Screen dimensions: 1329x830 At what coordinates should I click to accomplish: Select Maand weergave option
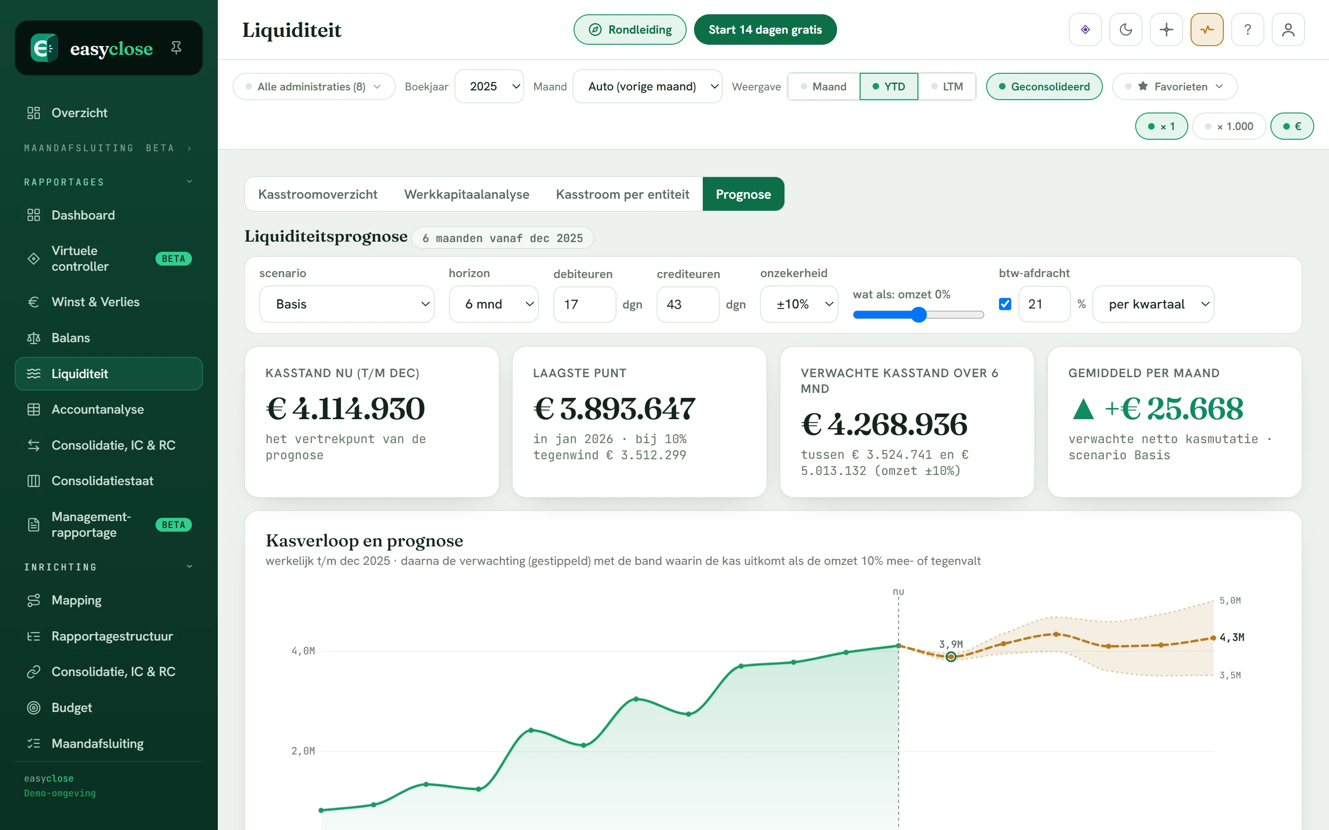[823, 87]
